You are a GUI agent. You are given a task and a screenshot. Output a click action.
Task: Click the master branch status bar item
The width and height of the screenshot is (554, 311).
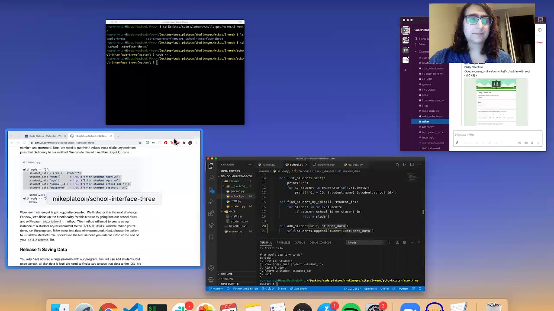217,289
